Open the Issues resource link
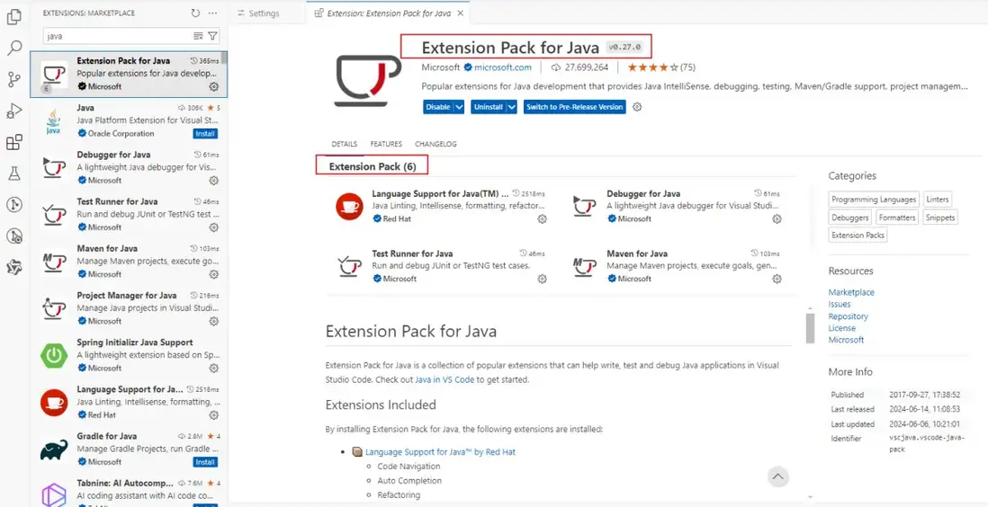 (x=840, y=304)
